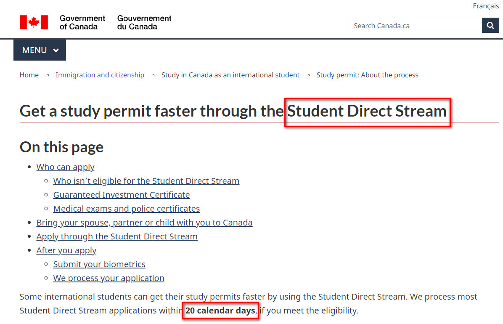Image resolution: width=503 pixels, height=324 pixels.
Task: Expand the MENU dropdown
Action: pyautogui.click(x=40, y=50)
